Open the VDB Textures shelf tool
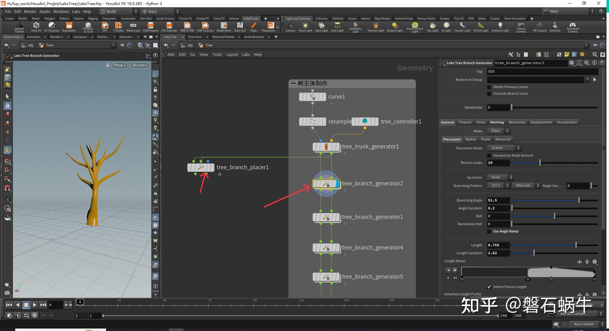Screen dimensions: 609x331 205,27
